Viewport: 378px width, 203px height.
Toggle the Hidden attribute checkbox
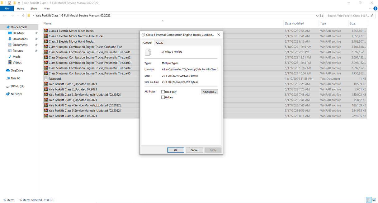[163, 97]
